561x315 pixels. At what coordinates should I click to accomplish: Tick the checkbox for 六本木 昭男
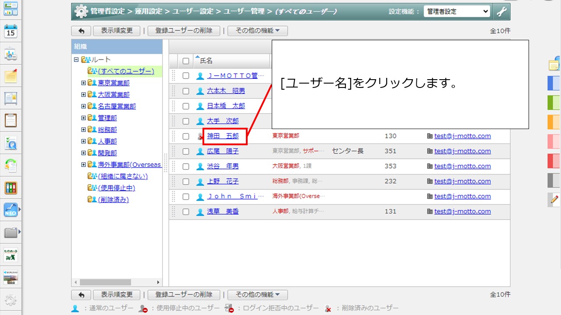click(x=186, y=91)
